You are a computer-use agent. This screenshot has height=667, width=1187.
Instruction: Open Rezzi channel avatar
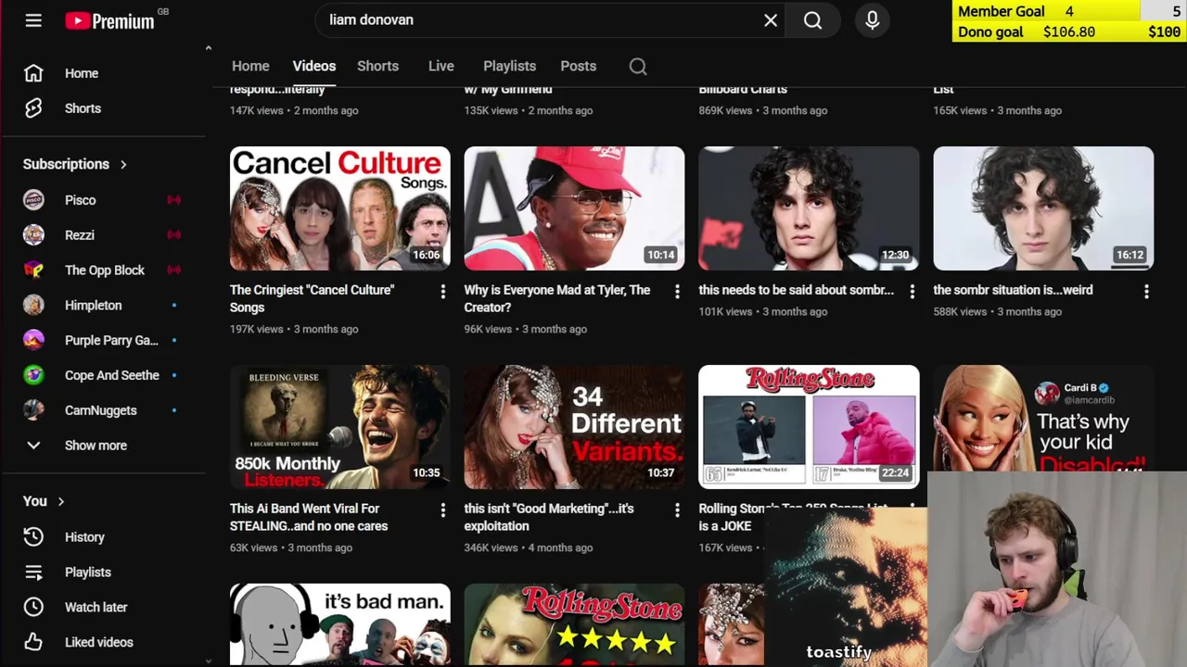tap(33, 235)
